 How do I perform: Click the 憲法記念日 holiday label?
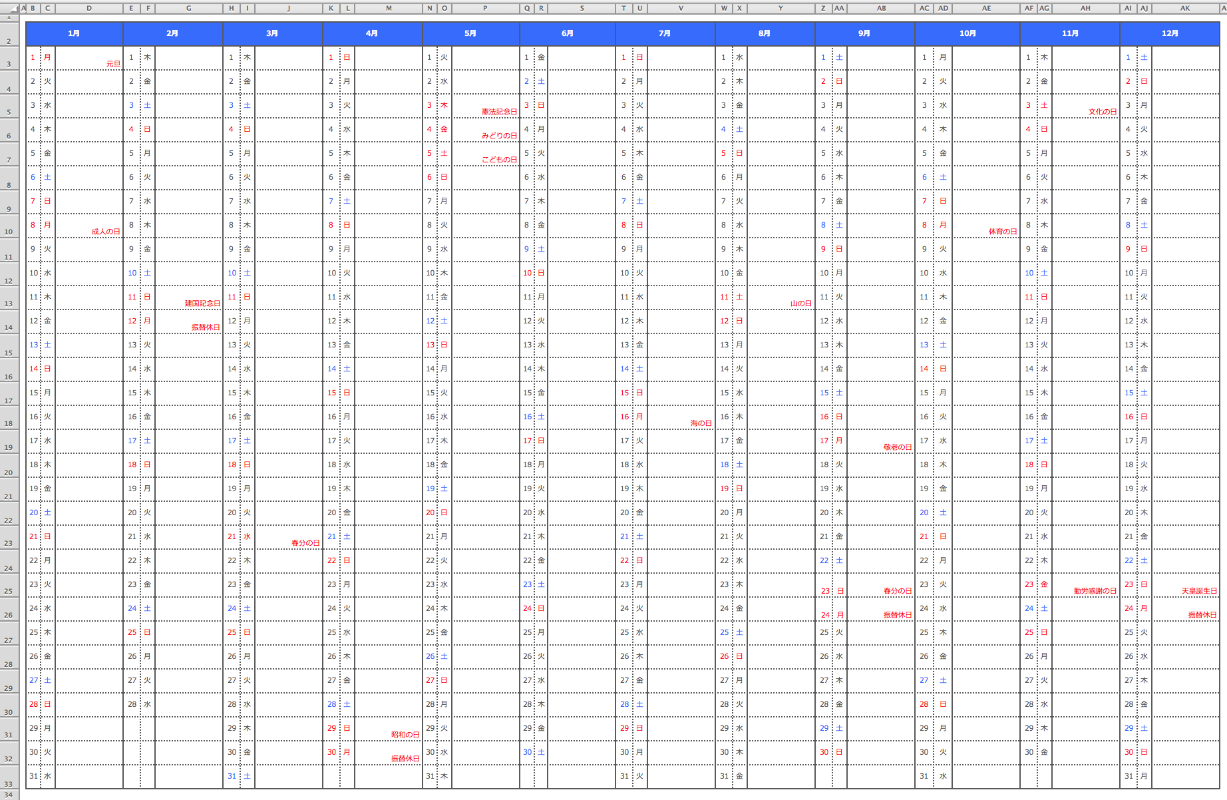click(x=500, y=112)
